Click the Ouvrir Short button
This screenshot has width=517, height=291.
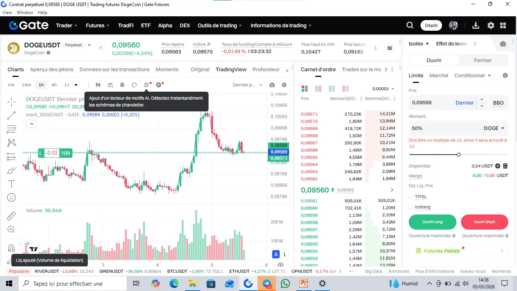pyautogui.click(x=484, y=222)
